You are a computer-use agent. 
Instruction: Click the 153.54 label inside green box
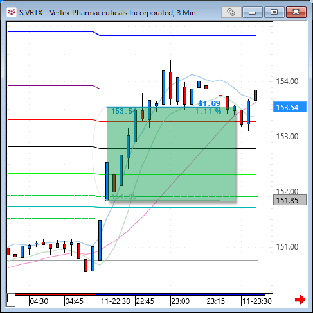pos(124,111)
